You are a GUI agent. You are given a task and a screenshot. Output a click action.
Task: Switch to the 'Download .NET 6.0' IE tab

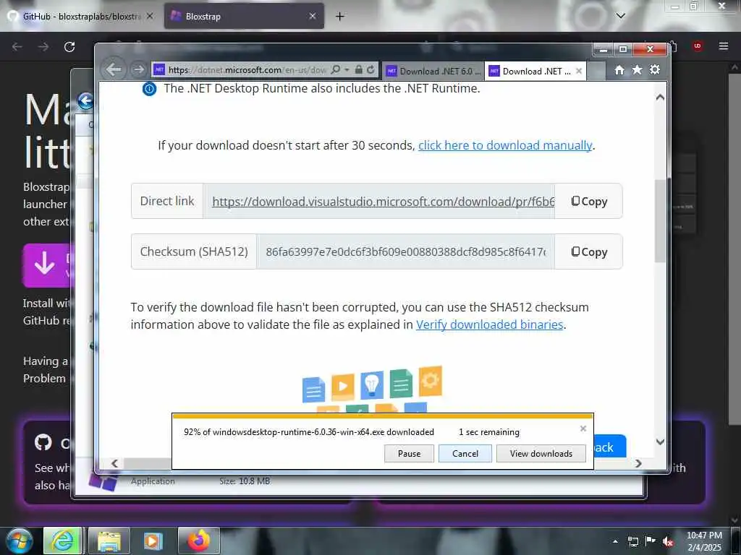(x=433, y=72)
